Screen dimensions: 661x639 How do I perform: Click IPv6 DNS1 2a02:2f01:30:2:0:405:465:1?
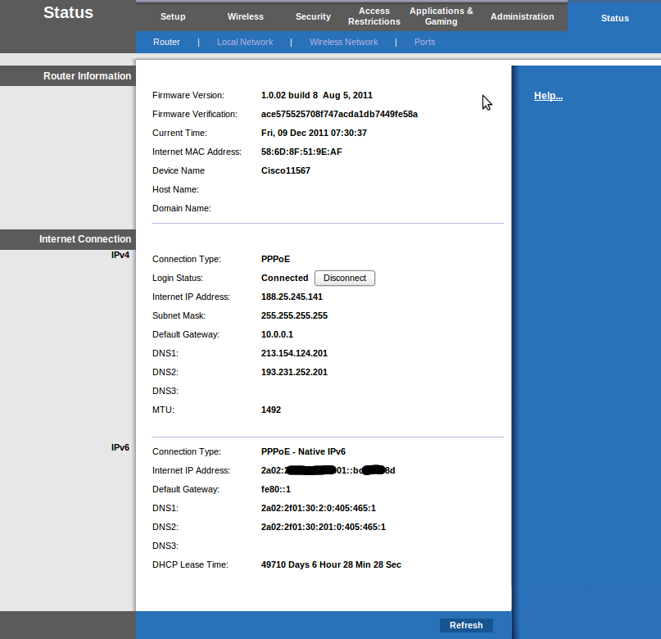pyautogui.click(x=319, y=509)
